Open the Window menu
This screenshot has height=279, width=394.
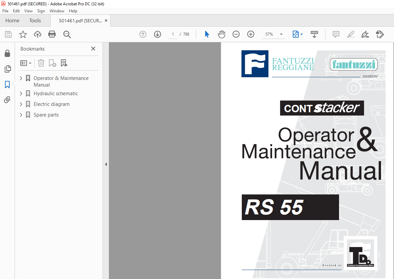(57, 11)
